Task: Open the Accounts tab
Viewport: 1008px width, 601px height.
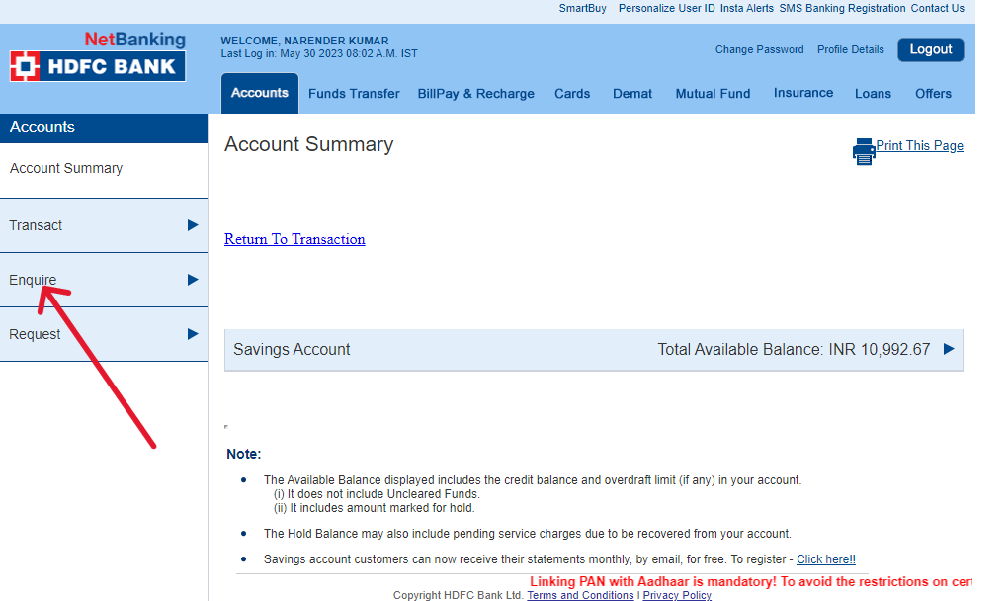Action: click(x=260, y=93)
